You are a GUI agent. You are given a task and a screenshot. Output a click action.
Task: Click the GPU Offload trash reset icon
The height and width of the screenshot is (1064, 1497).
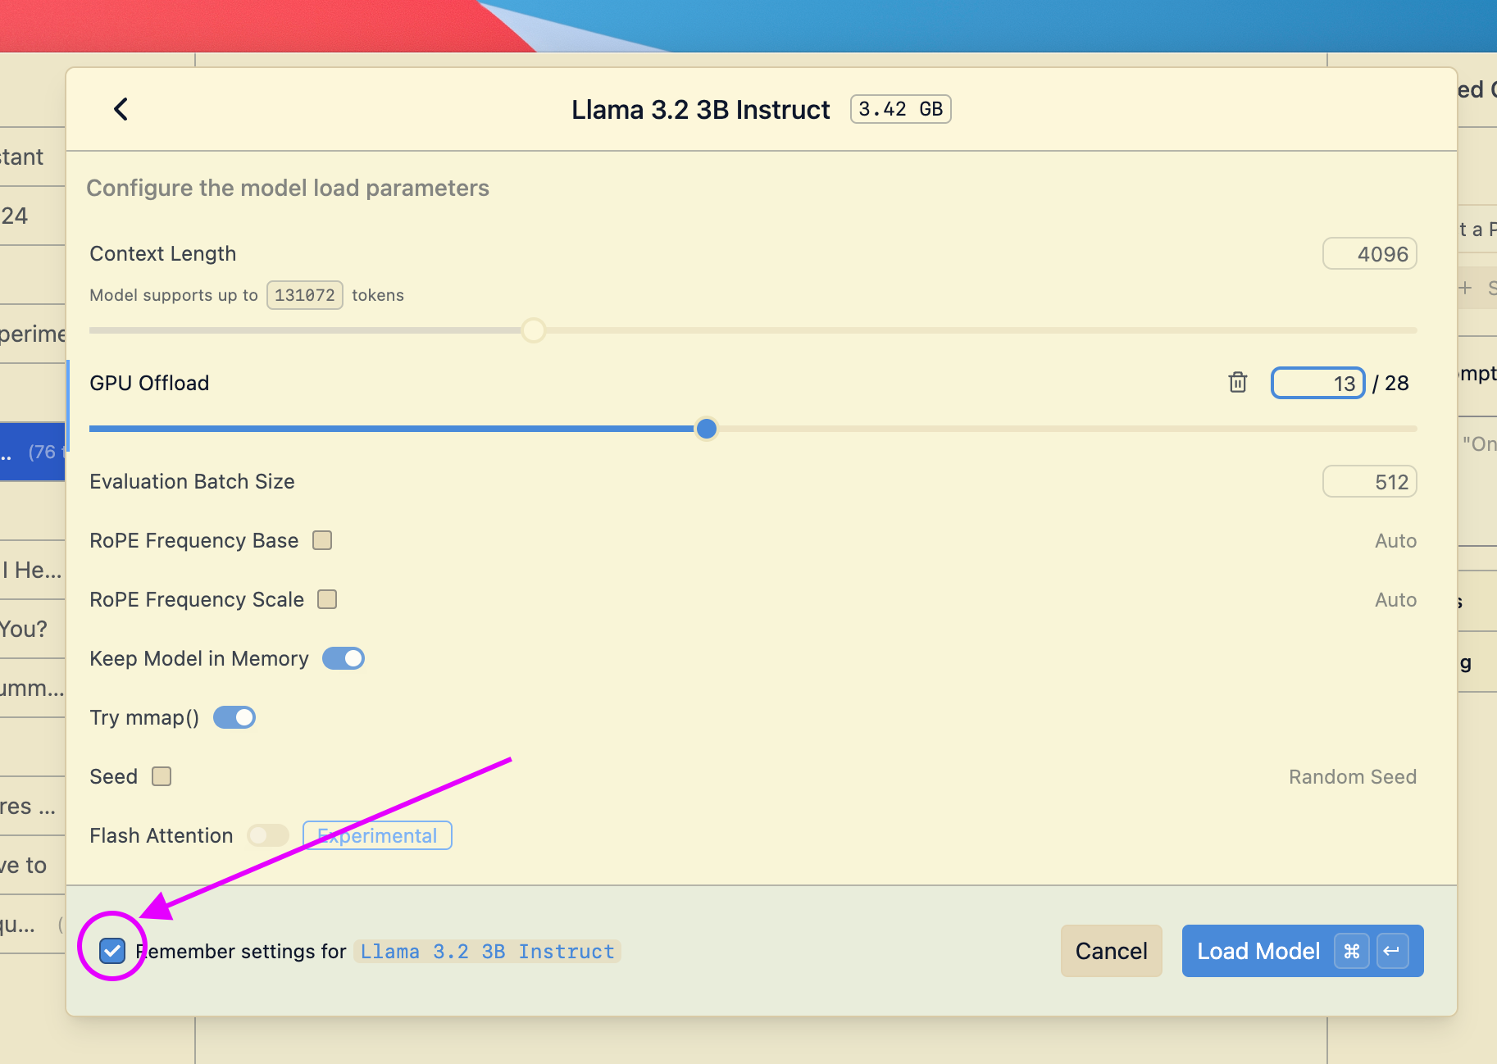coord(1237,383)
